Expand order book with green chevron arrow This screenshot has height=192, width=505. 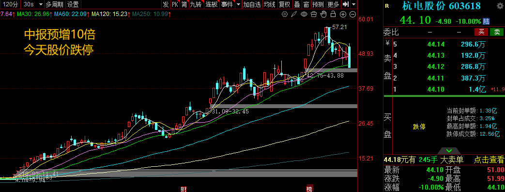pos(449,151)
